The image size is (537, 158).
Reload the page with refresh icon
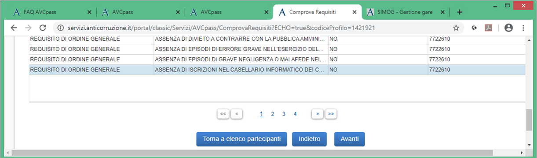[43, 28]
